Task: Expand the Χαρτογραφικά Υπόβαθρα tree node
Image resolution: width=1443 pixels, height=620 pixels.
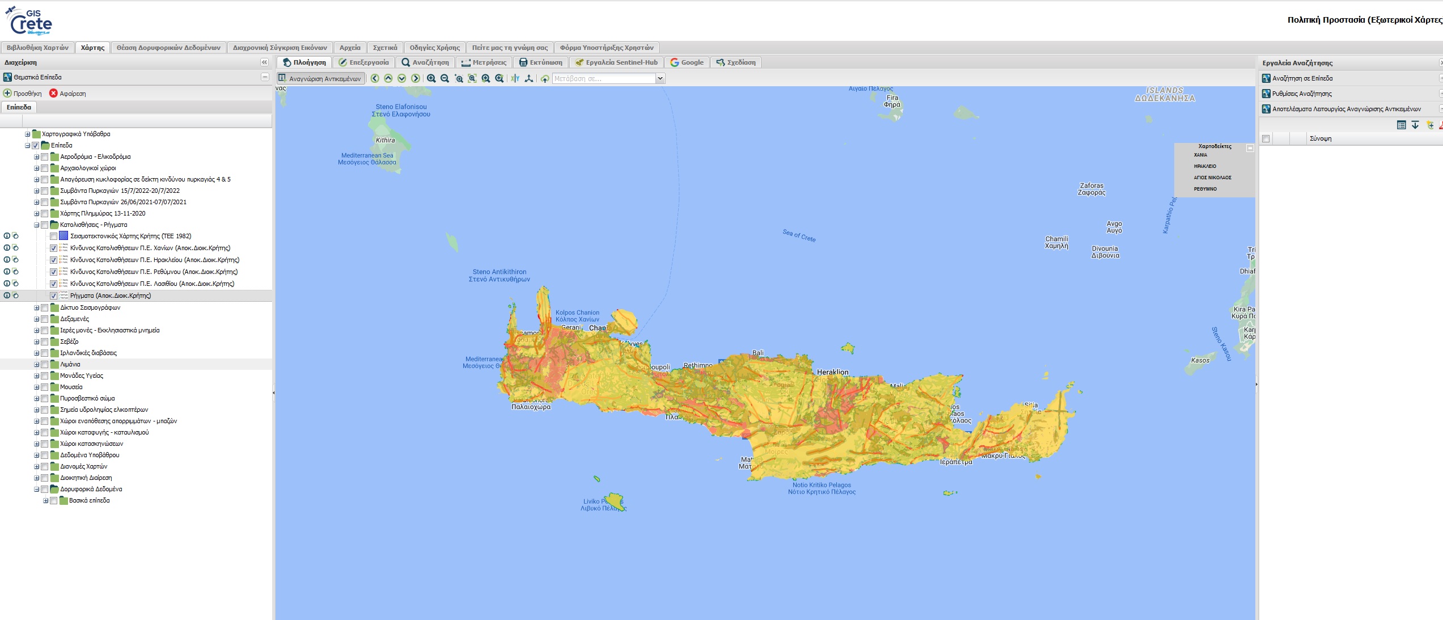Action: (x=27, y=134)
